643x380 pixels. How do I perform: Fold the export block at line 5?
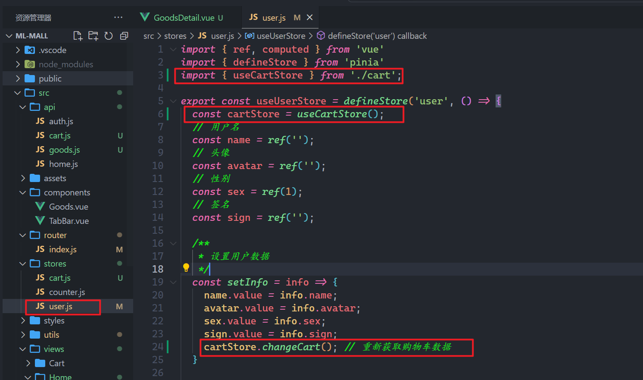173,101
